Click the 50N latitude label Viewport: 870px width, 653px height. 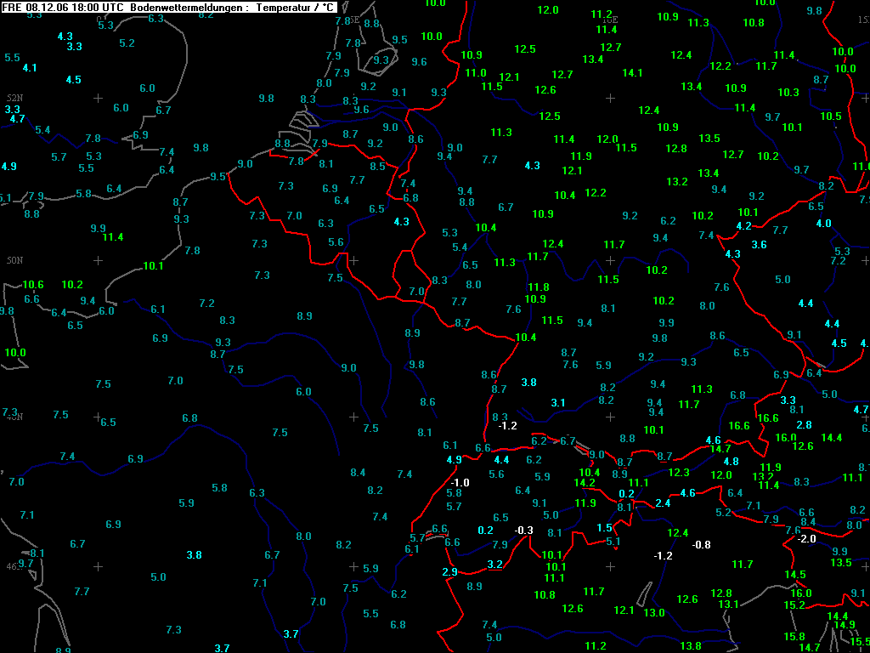pos(14,260)
